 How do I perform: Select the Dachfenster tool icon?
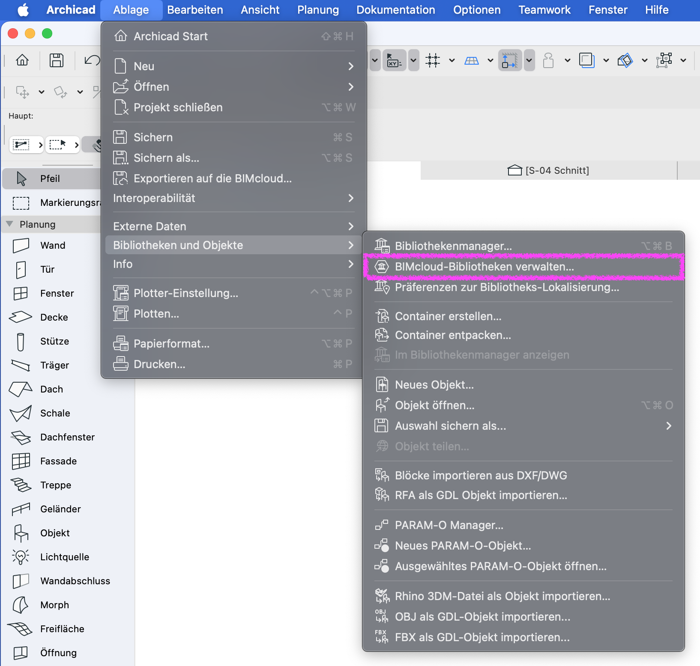(x=21, y=437)
